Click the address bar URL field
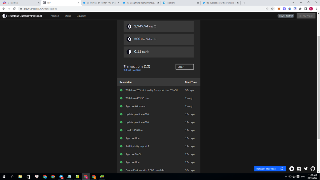The height and width of the screenshot is (180, 320). [141, 9]
